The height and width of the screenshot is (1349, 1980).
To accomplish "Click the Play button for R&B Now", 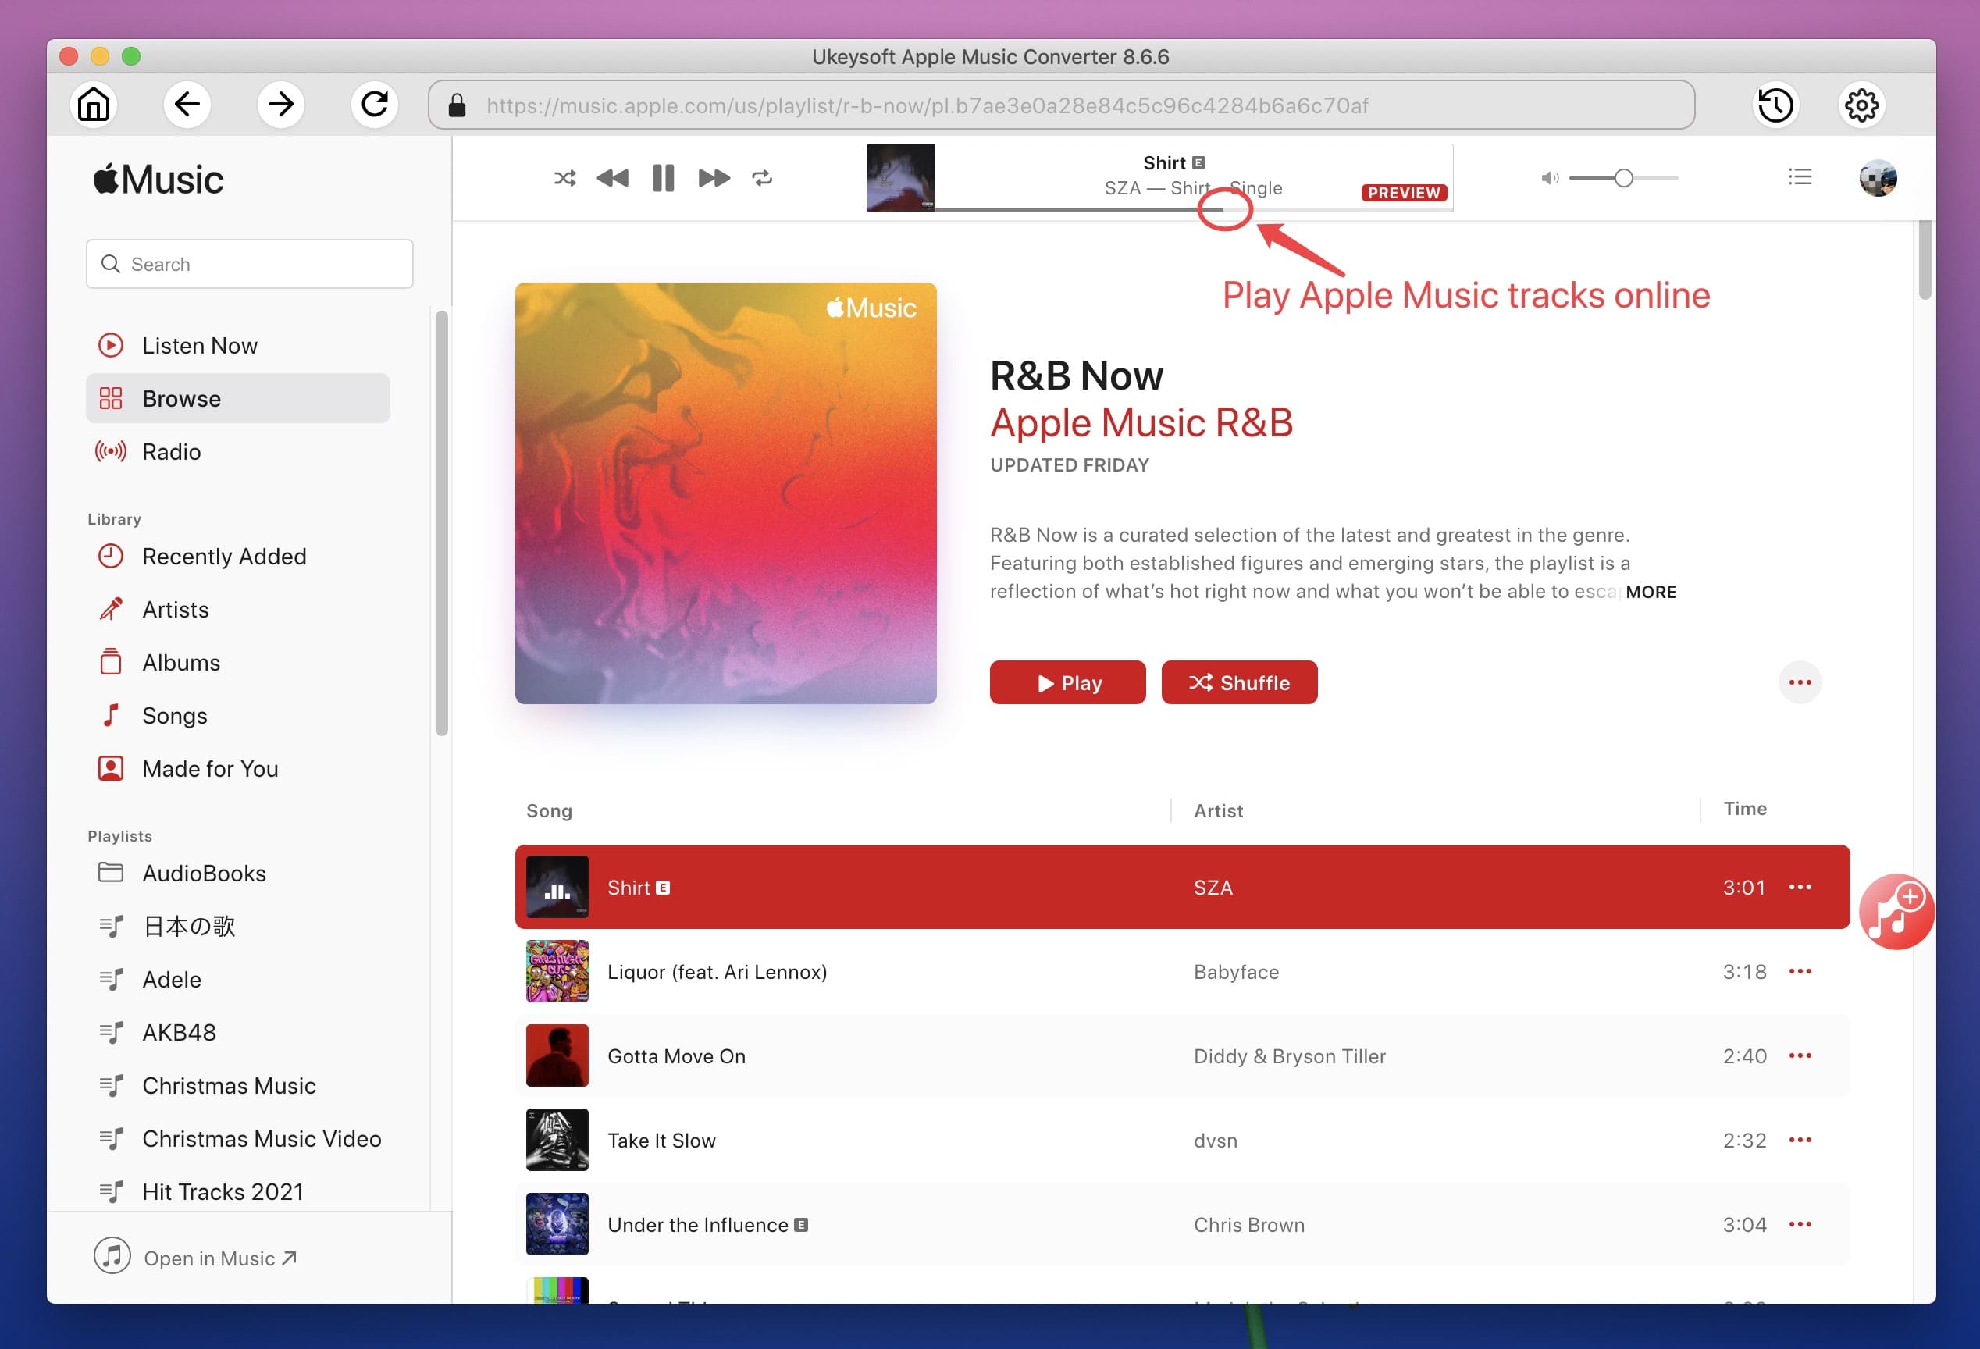I will pos(1068,683).
